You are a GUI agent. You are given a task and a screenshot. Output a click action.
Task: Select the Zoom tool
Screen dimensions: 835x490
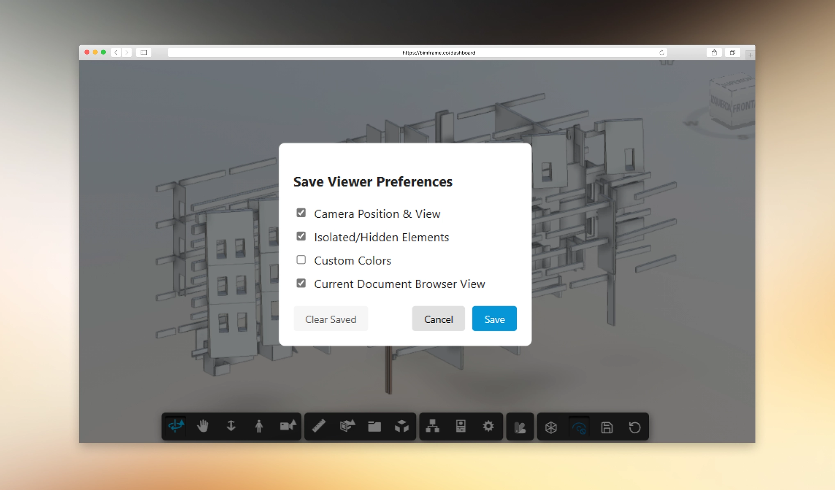pyautogui.click(x=231, y=426)
